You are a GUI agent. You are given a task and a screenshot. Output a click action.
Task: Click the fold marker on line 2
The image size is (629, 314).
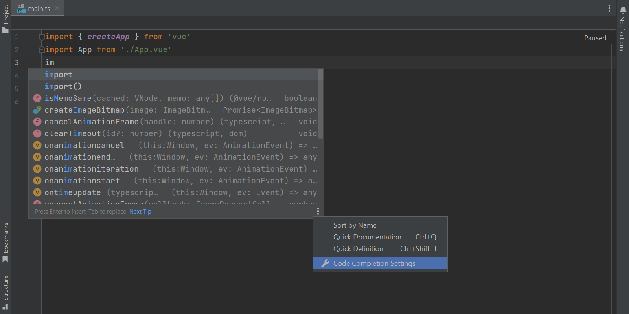point(41,50)
